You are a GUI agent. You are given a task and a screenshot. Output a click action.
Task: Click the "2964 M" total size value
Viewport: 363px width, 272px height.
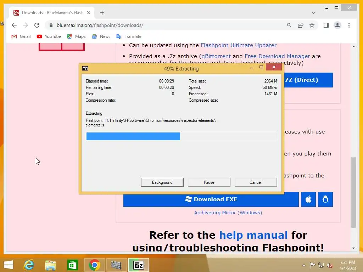coord(270,81)
